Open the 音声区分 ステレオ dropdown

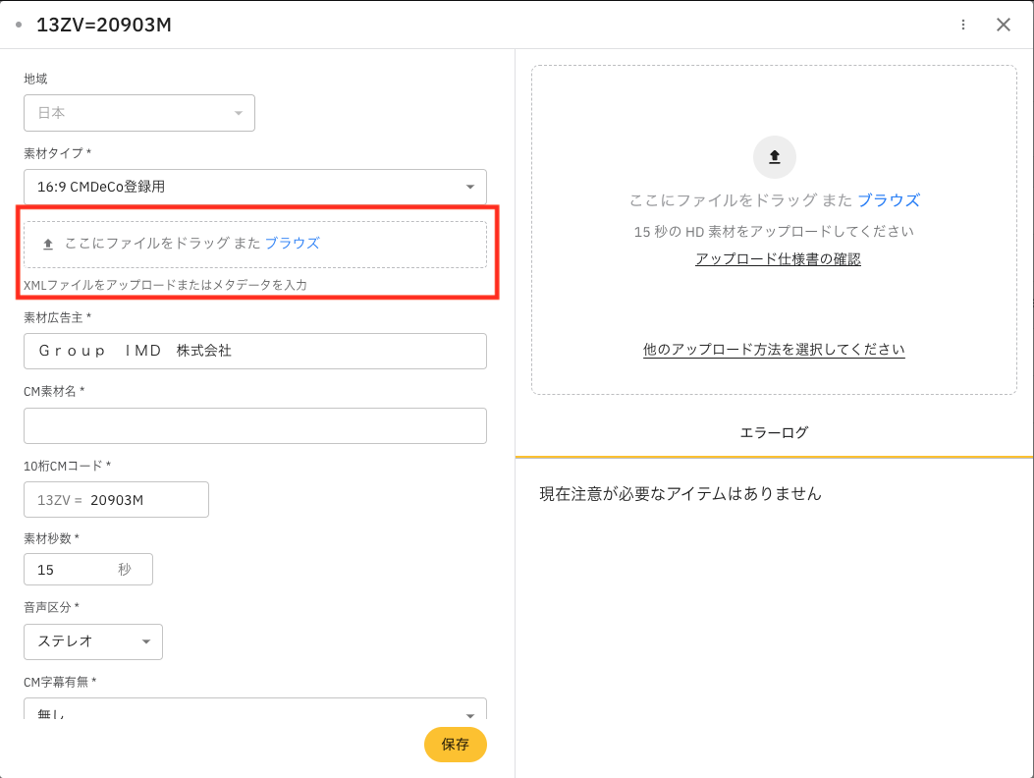93,641
